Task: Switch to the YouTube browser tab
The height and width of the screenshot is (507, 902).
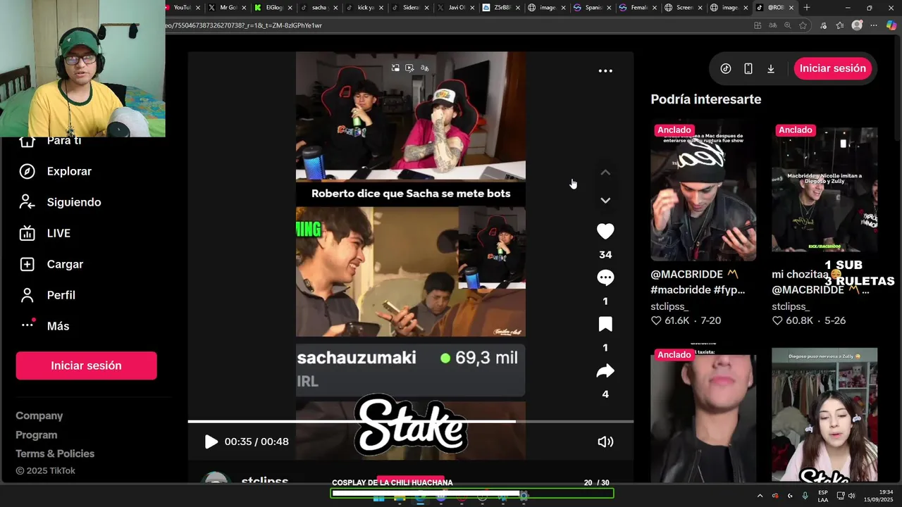Action: (182, 8)
